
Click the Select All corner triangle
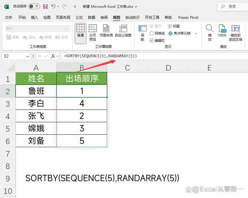click(10, 68)
